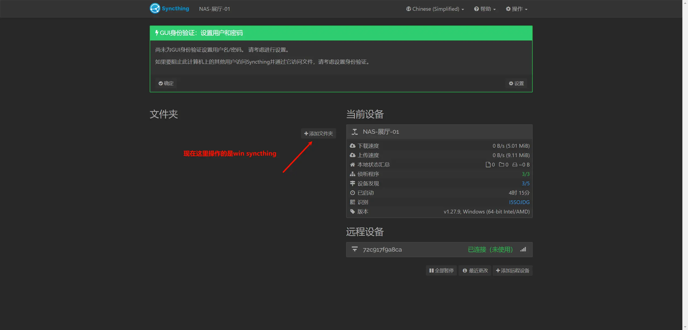Click the signal strength bars on remote device

tap(524, 249)
